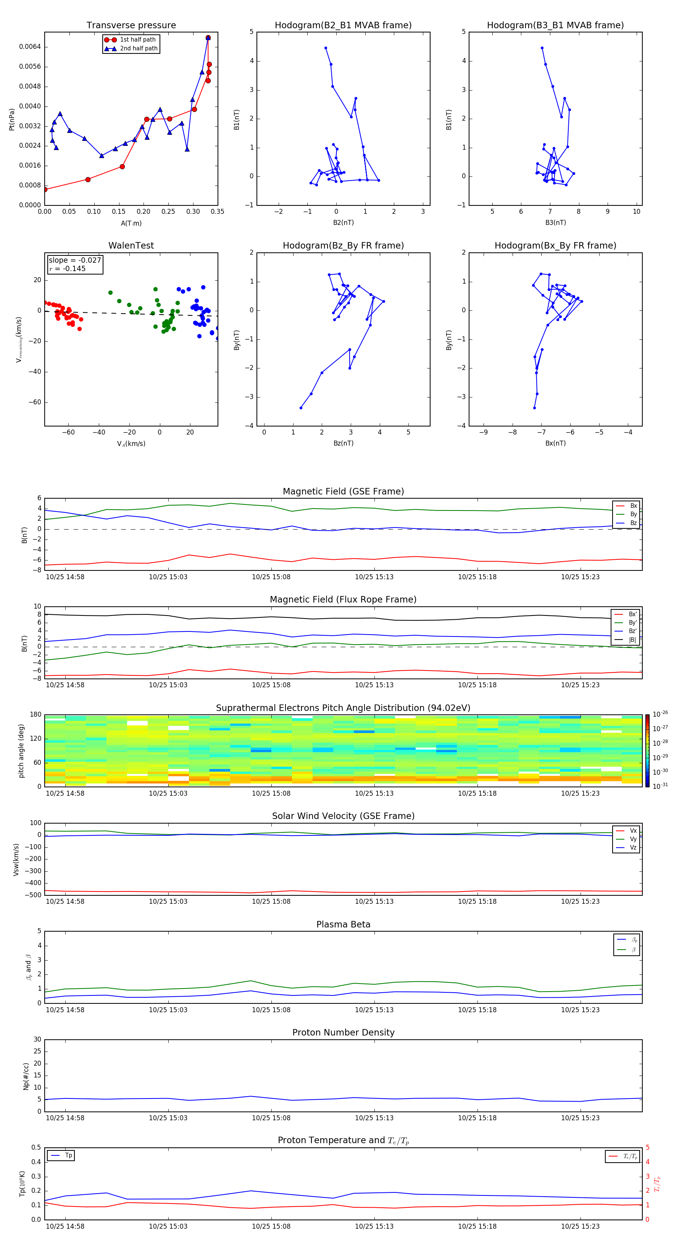Viewport: 687px width, 1260px height.
Task: Click the 'slope = -0.027' annotation
Action: tap(75, 260)
